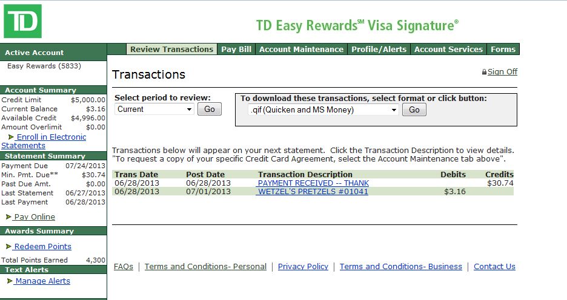Open the Wetzel's Pretzels transaction details
Viewport: 567px width, 300px height.
click(x=313, y=192)
